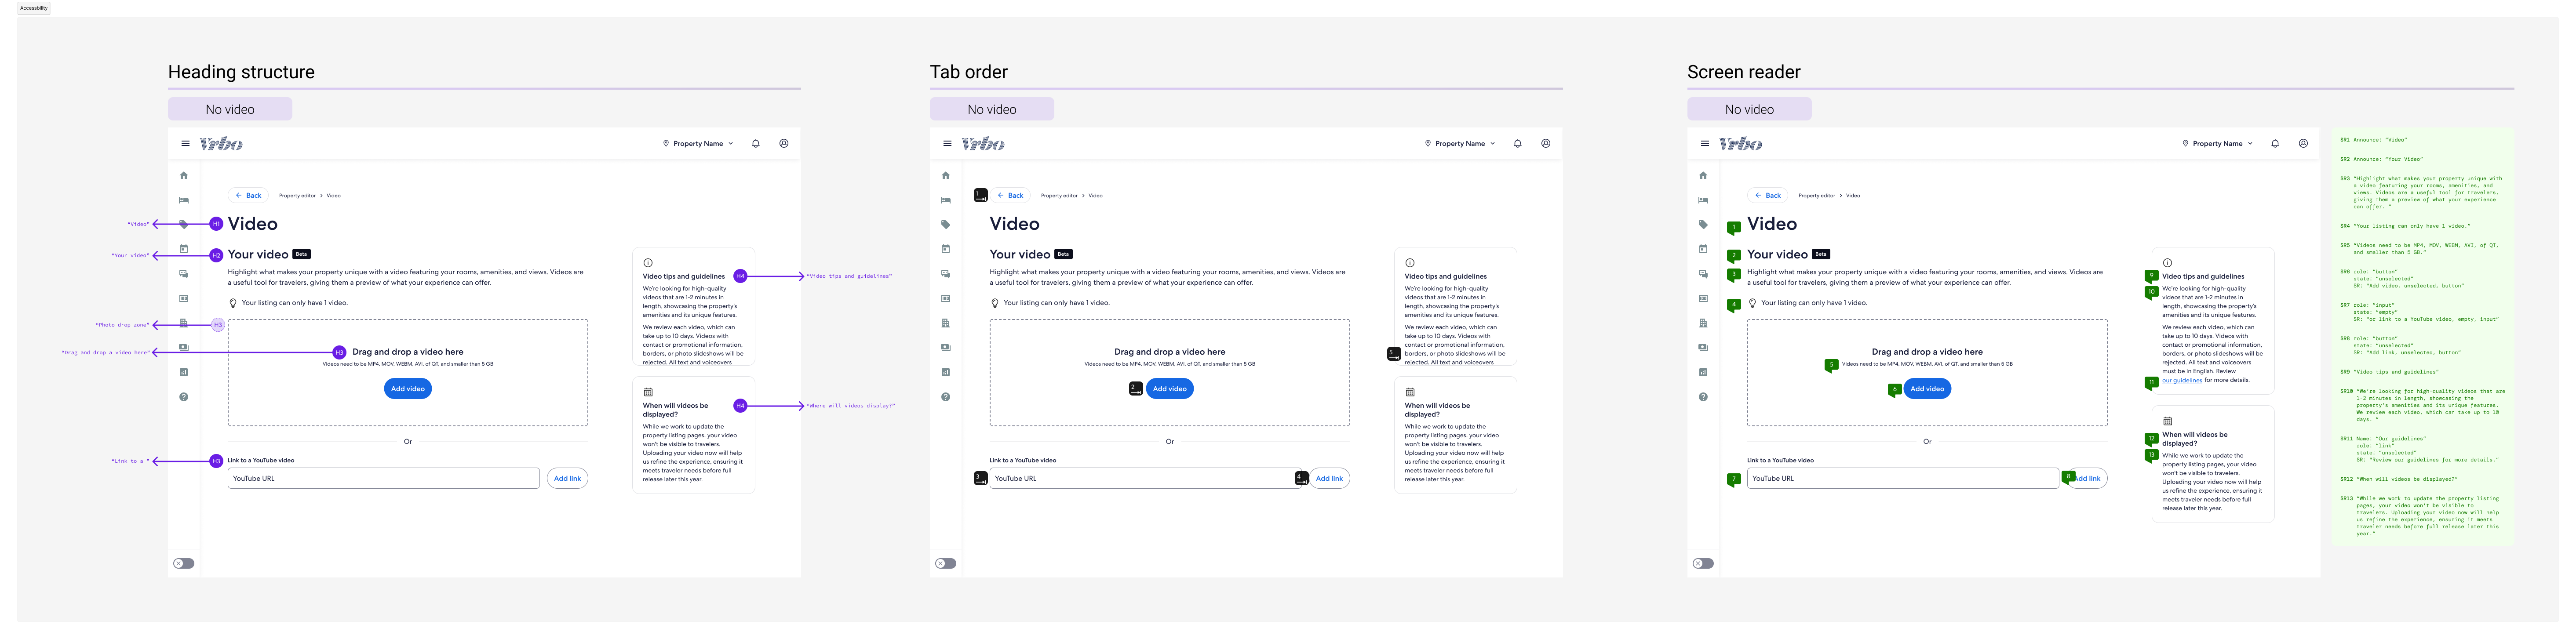Open messages chat sidebar icon in Screen reader mockup
The image size is (2576, 639).
(1703, 273)
